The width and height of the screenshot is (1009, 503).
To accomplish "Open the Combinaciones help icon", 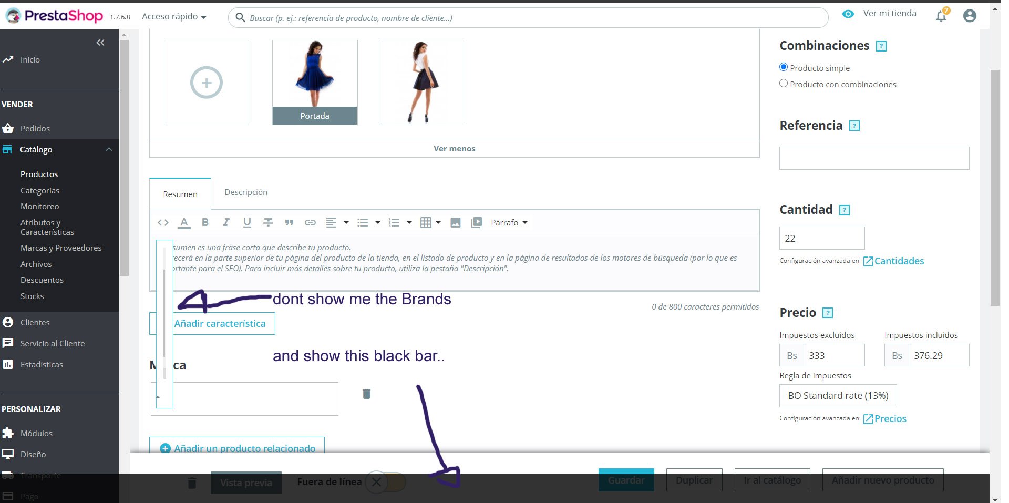I will tap(881, 46).
